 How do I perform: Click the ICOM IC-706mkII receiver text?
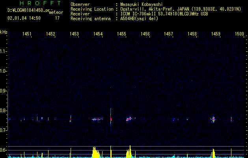coord(164,14)
